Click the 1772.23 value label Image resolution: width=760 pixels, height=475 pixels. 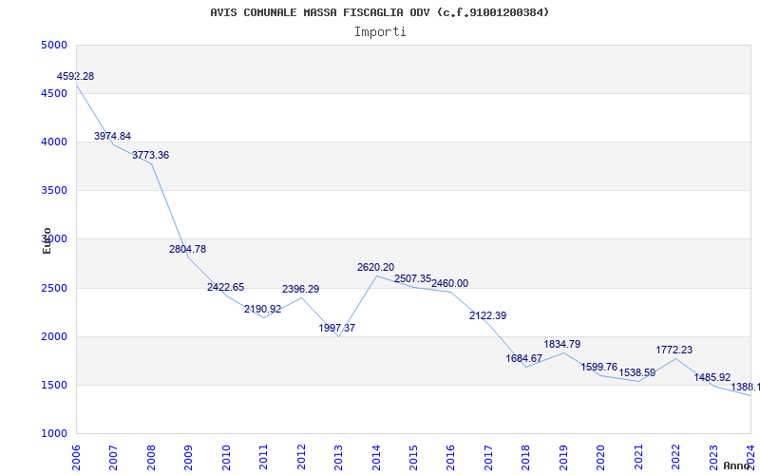tap(674, 350)
